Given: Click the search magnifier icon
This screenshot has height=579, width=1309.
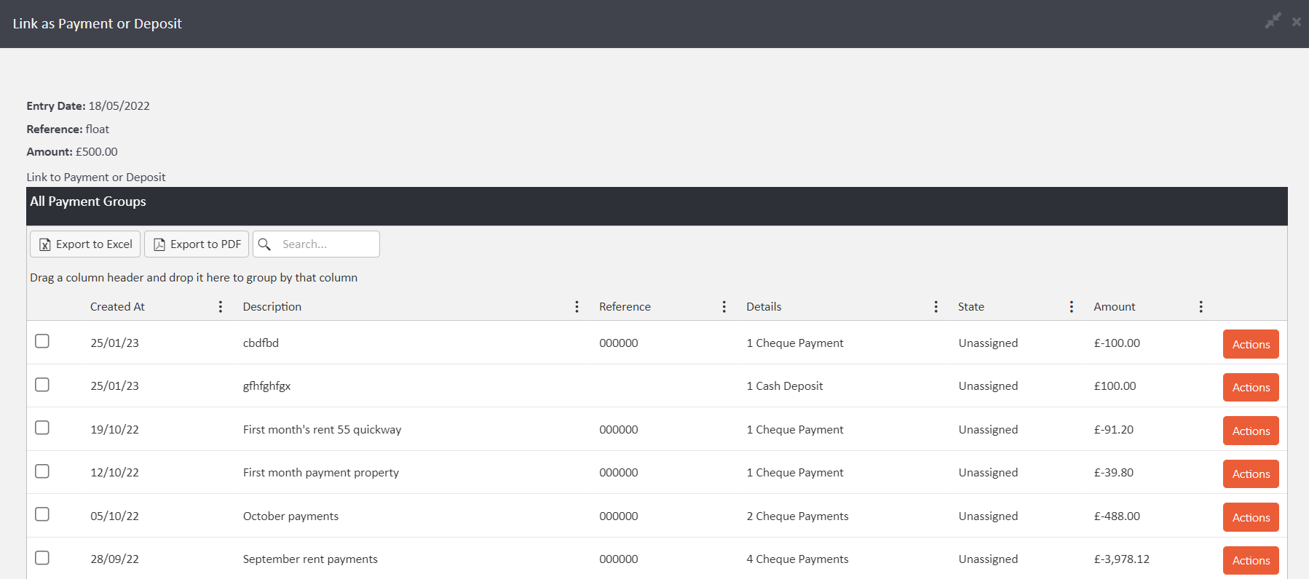Looking at the screenshot, I should click(x=265, y=244).
